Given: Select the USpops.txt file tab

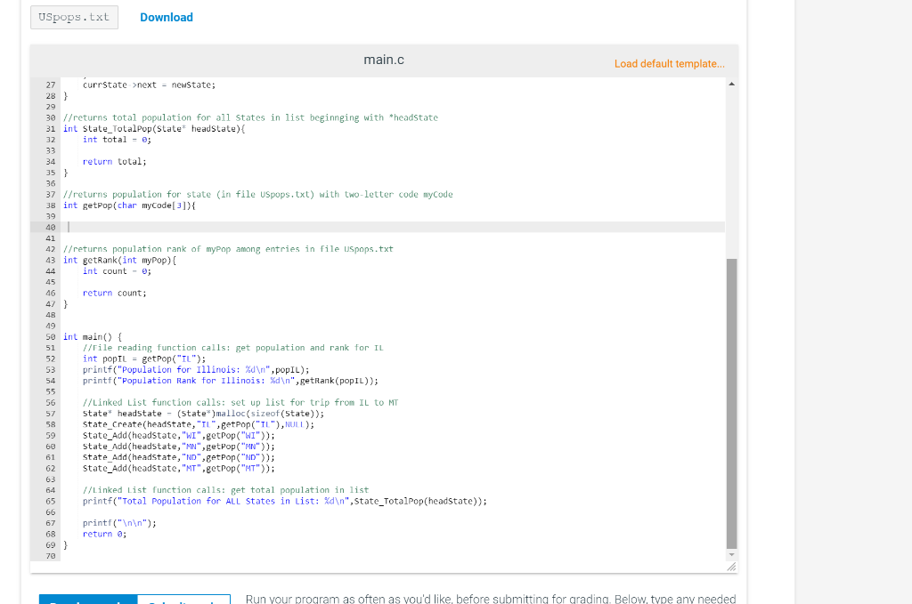Looking at the screenshot, I should pyautogui.click(x=74, y=17).
